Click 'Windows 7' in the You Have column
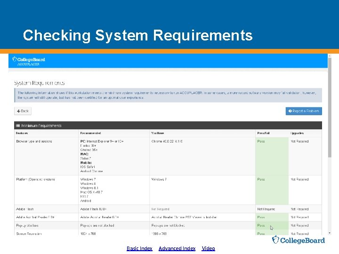This screenshot has height=254, width=339. [x=159, y=180]
